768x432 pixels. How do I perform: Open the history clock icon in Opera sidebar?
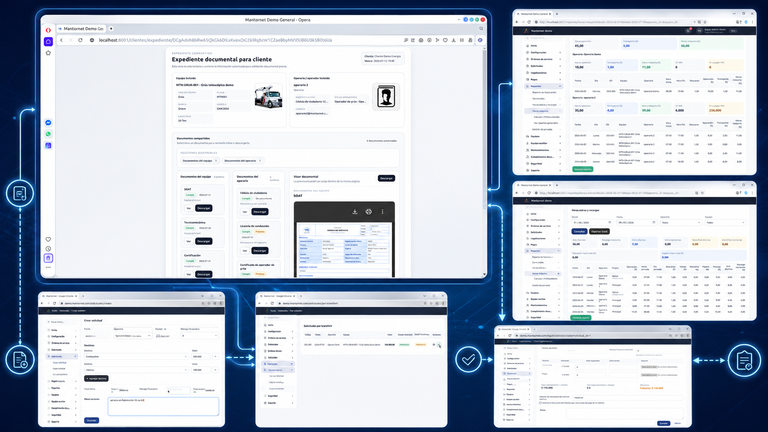coord(48,249)
